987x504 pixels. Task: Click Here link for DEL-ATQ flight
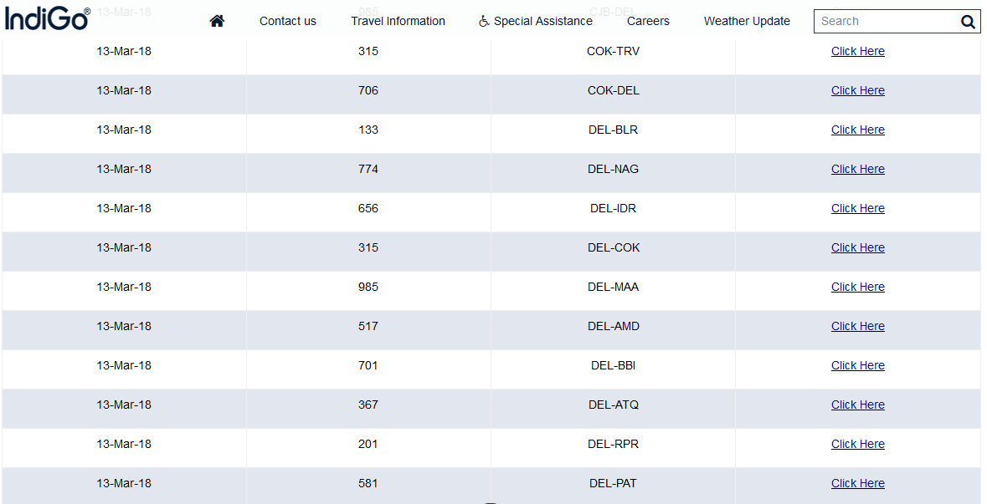[x=857, y=405]
